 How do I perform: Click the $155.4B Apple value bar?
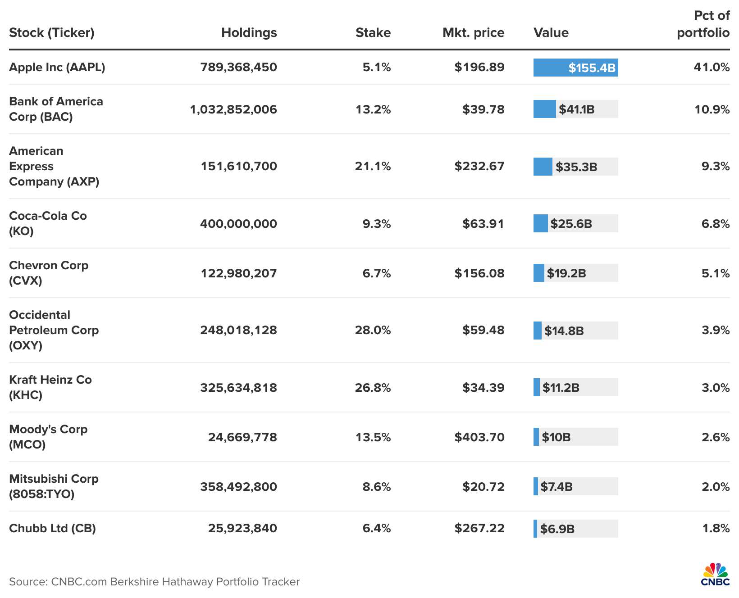(575, 68)
